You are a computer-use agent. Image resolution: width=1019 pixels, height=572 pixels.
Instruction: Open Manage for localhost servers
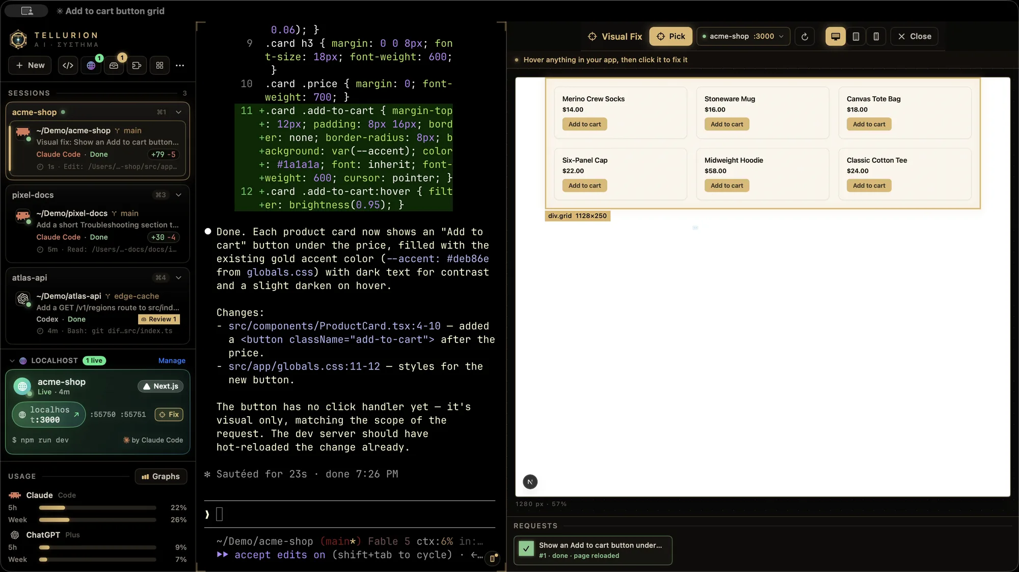172,360
